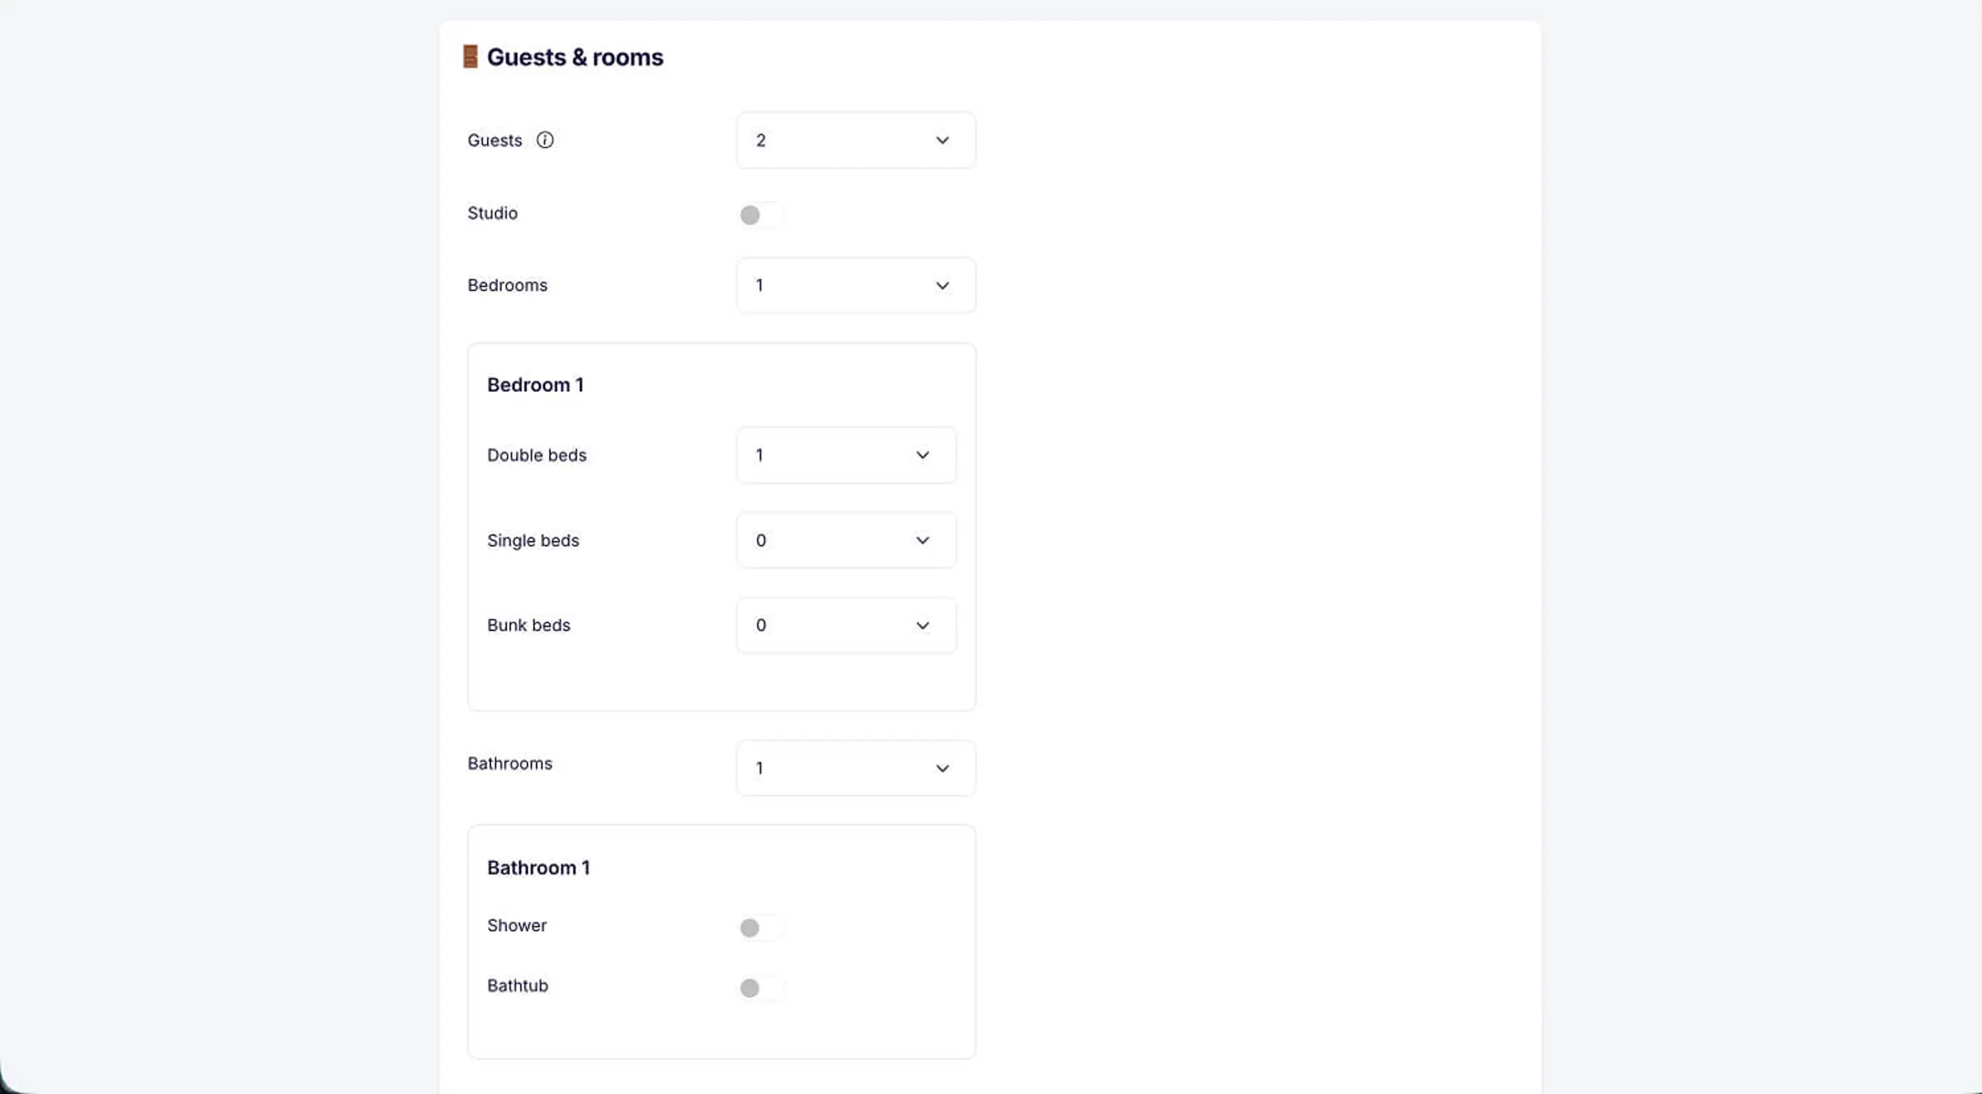This screenshot has width=1982, height=1094.
Task: Click the chevron arrow in Bathrooms dropdown
Action: coord(942,769)
